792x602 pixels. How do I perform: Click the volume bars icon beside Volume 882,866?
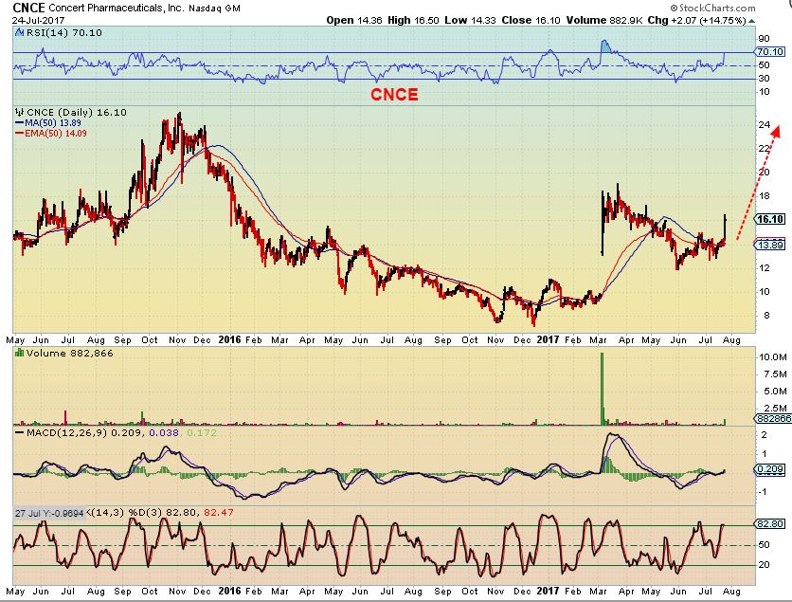click(x=20, y=353)
